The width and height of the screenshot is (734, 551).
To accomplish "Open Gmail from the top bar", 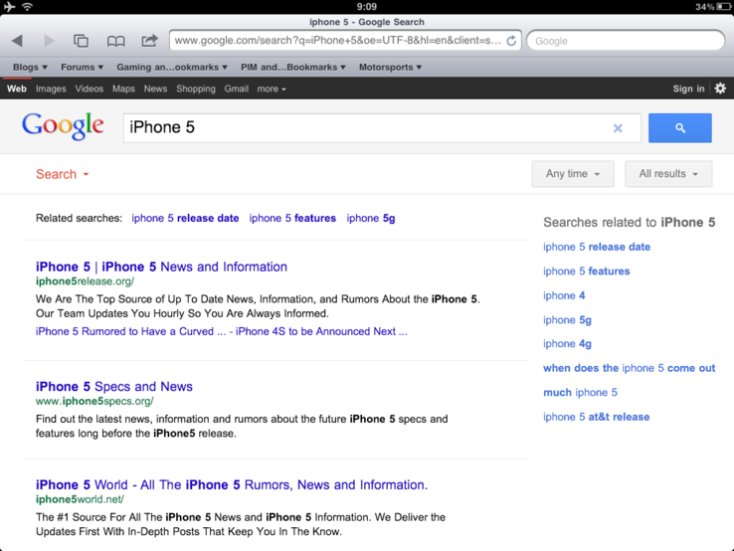I will 236,89.
